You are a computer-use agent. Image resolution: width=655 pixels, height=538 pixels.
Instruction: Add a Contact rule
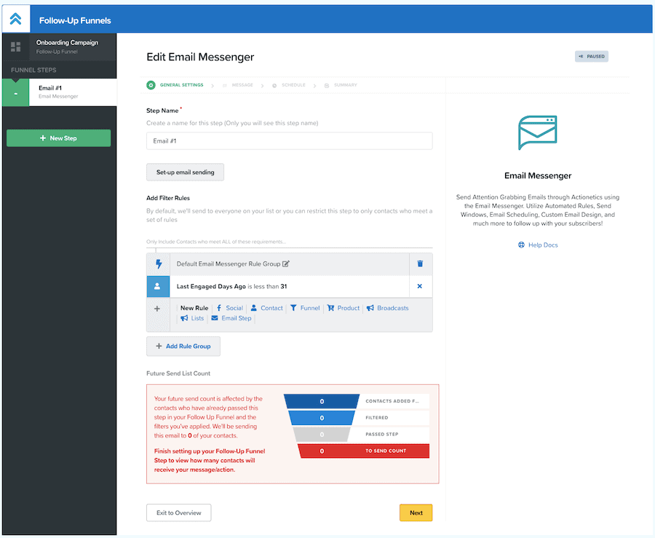tap(266, 308)
